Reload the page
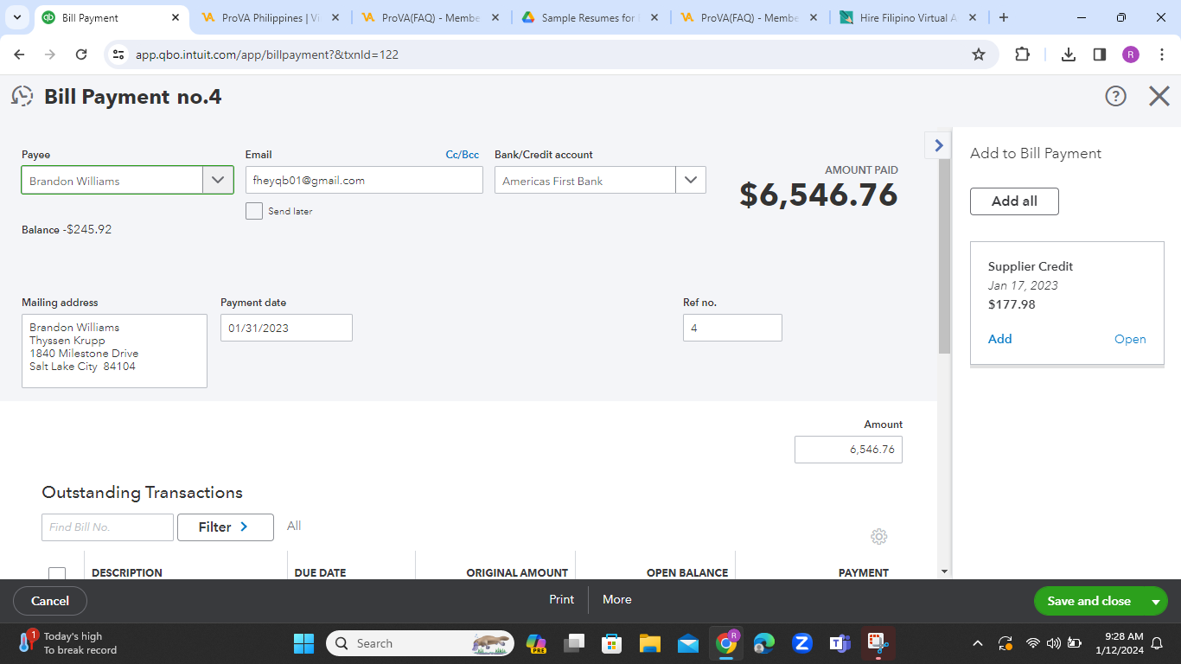This screenshot has width=1181, height=664. [81, 54]
